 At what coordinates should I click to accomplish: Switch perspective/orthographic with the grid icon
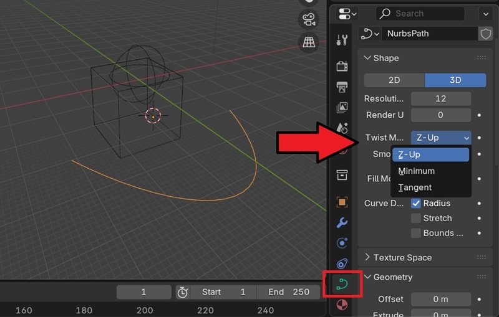pyautogui.click(x=309, y=42)
